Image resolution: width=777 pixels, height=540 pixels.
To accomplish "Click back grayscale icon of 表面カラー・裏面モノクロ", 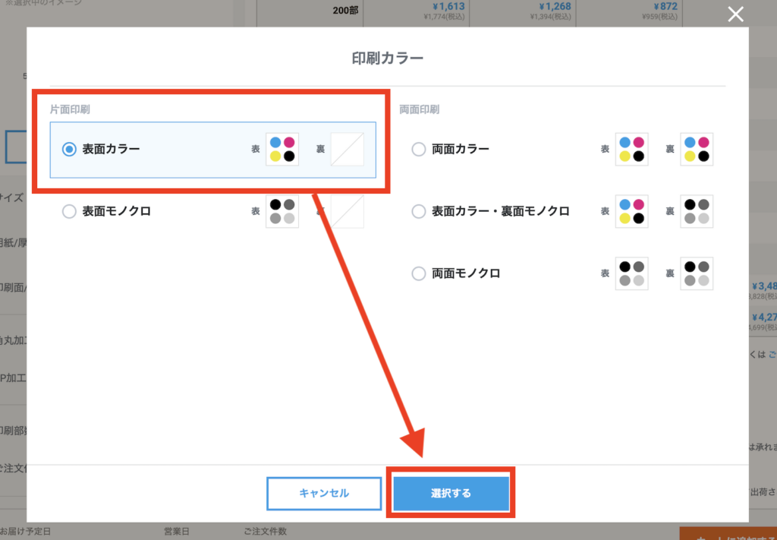I will 697,211.
